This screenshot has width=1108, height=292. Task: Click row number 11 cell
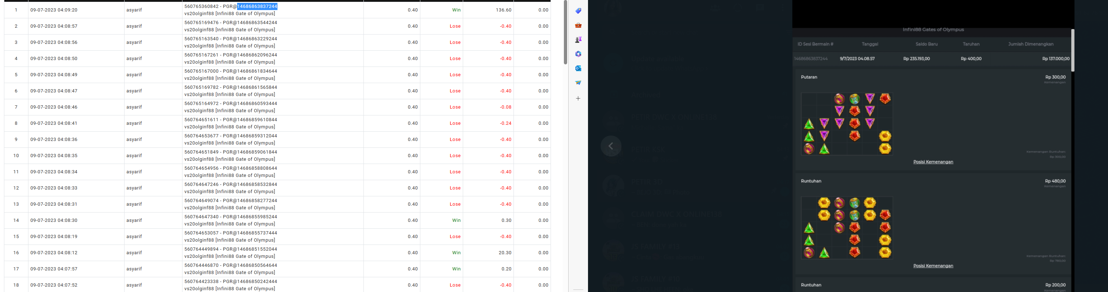pyautogui.click(x=16, y=172)
